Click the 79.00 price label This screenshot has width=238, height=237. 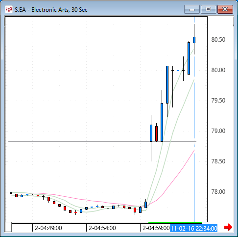pos(218,131)
